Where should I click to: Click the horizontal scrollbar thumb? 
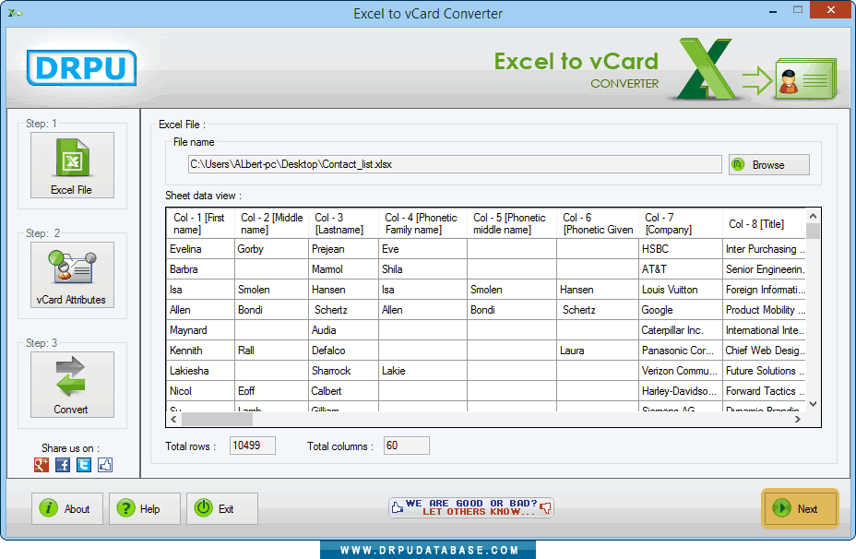218,419
